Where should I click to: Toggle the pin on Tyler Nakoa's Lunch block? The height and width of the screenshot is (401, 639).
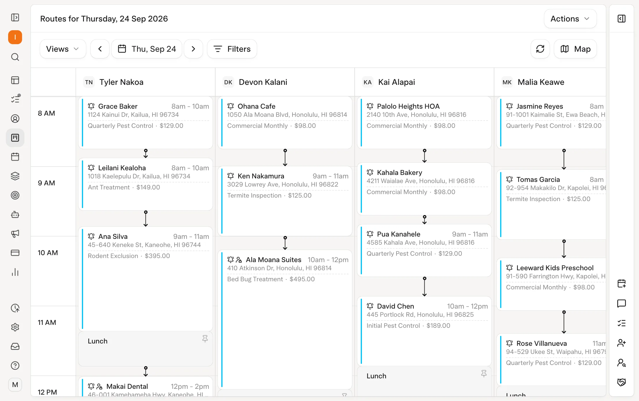pos(205,339)
